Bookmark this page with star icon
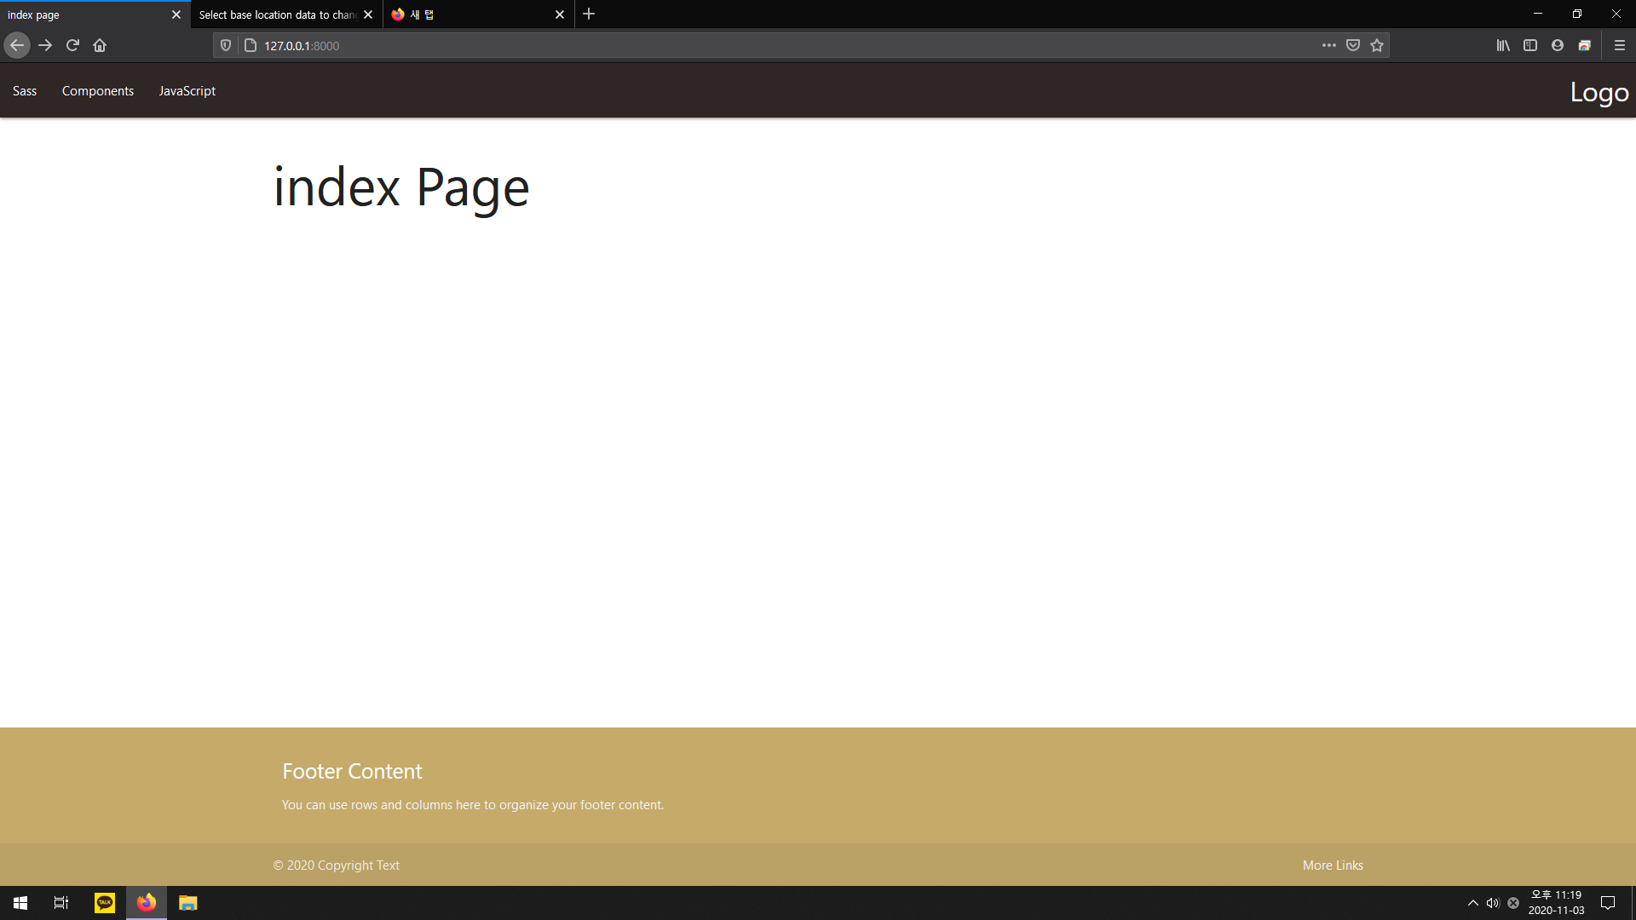Screen dimensions: 1636x920 pyautogui.click(x=1377, y=45)
